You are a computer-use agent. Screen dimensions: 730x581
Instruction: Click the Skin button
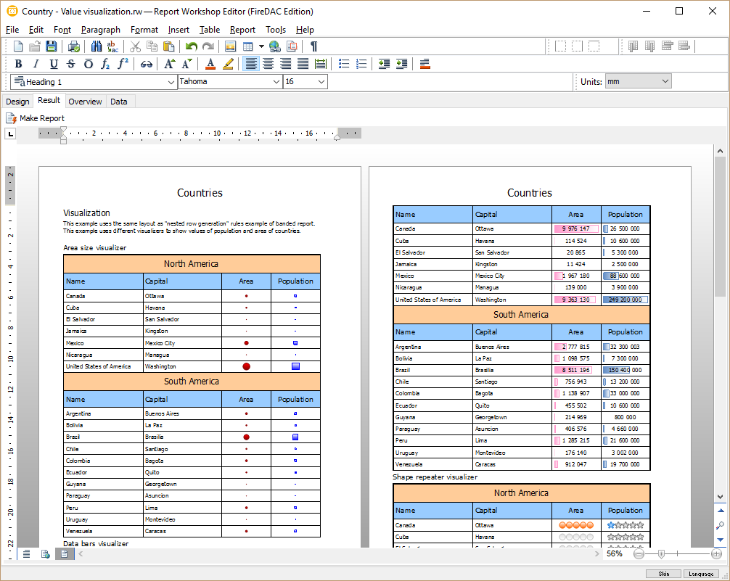[x=663, y=574]
